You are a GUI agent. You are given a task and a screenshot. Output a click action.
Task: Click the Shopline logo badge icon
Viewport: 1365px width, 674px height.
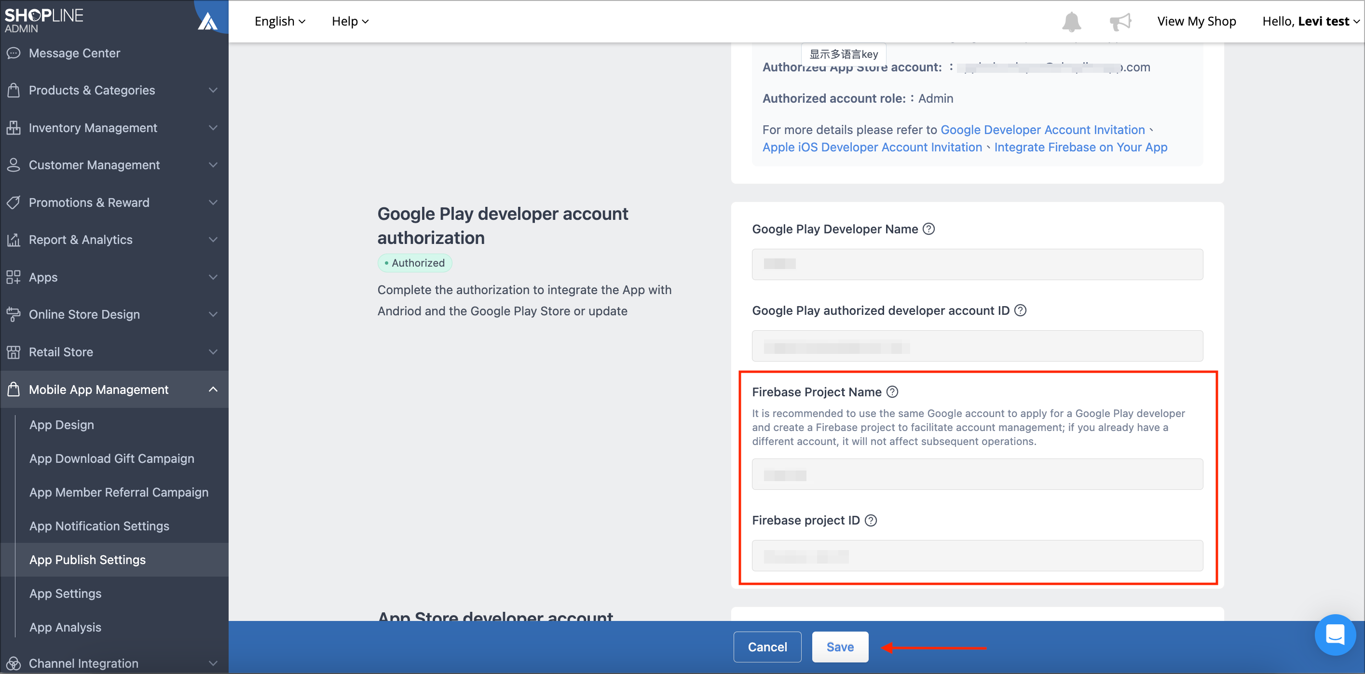(208, 21)
